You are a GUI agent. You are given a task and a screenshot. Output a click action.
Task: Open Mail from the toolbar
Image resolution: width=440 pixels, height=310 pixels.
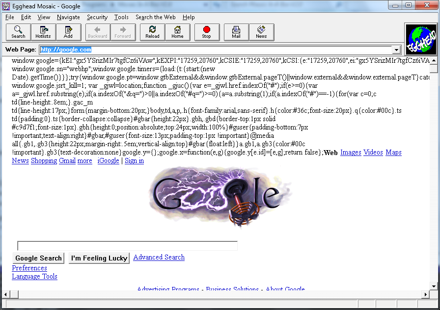[x=236, y=32]
